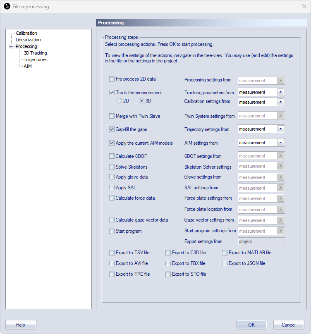Select the Processing tree node

coord(26,46)
